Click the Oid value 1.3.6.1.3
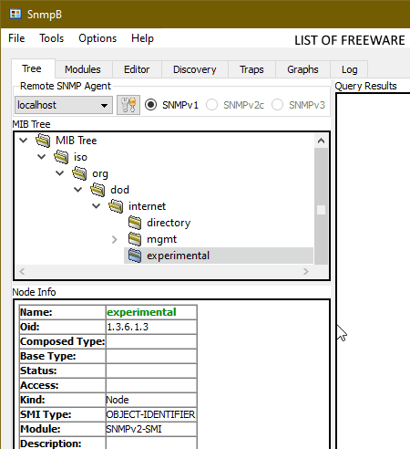 point(128,327)
